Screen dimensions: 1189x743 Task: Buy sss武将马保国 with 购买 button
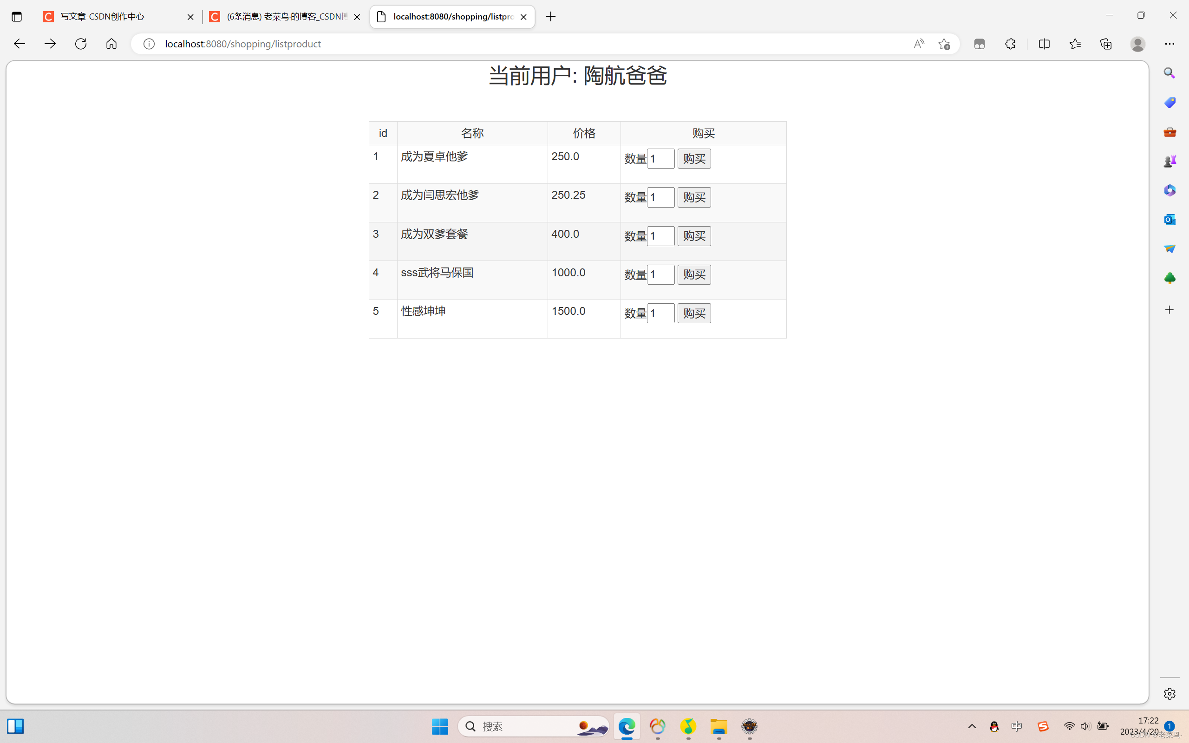tap(694, 275)
